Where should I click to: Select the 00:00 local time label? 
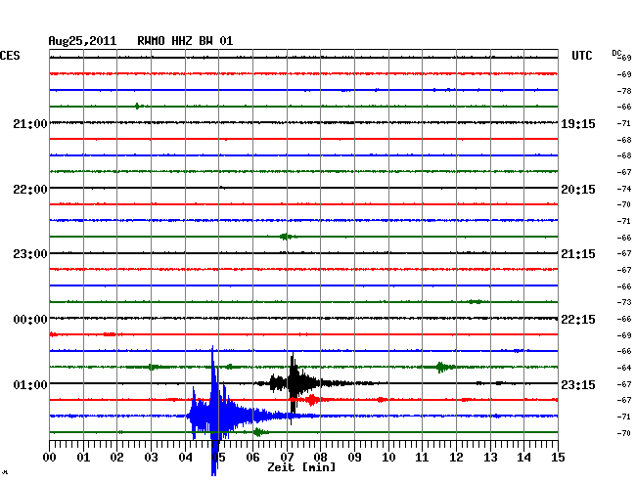[30, 320]
